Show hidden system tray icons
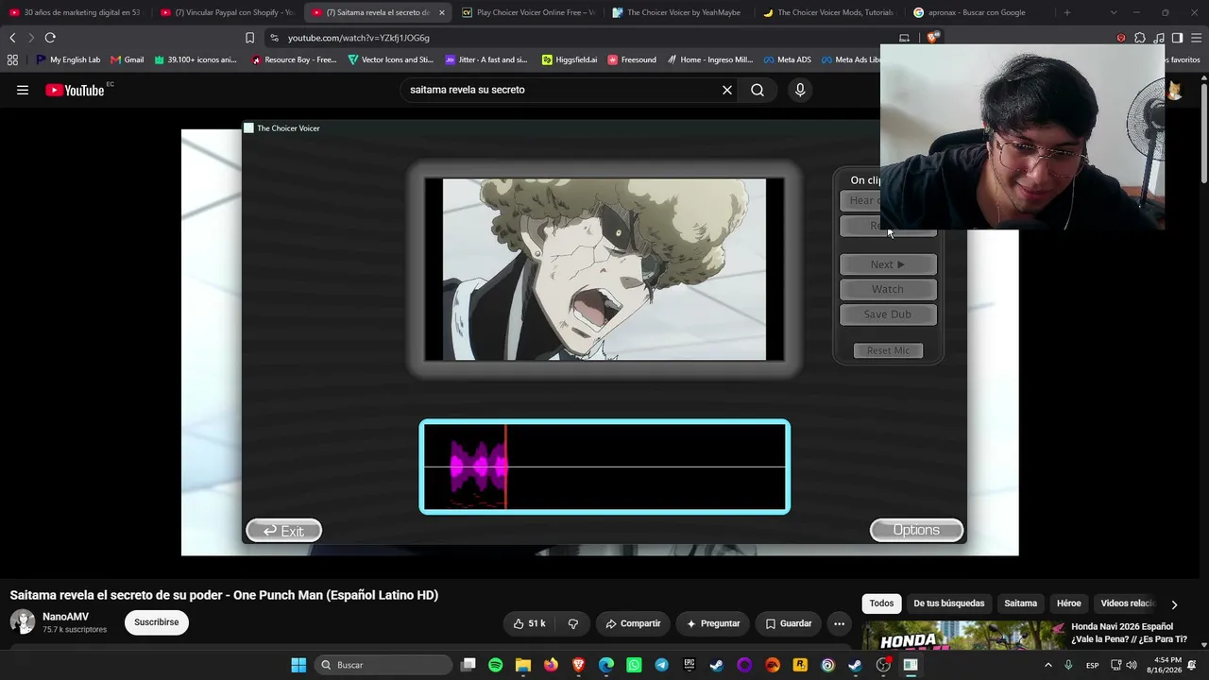This screenshot has width=1209, height=680. click(1047, 665)
